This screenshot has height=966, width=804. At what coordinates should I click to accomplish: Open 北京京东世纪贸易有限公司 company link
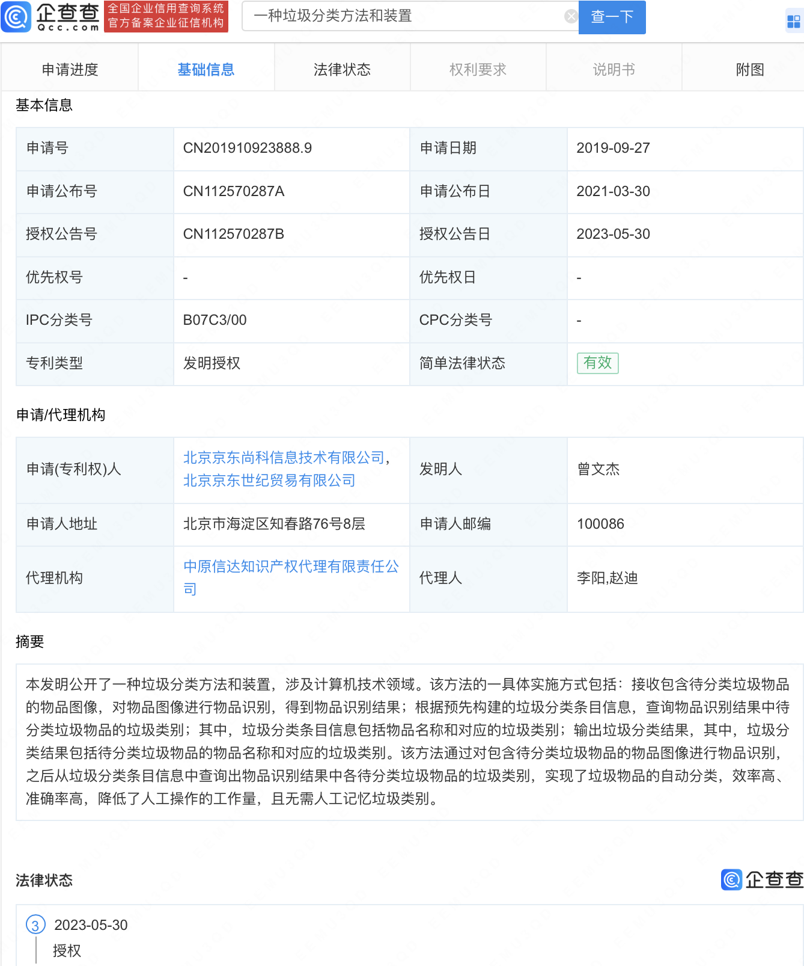[269, 481]
